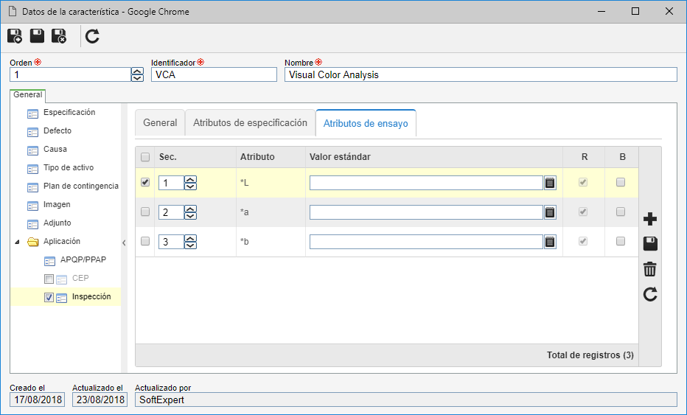Uncheck the Inspección application checkbox
Image resolution: width=687 pixels, height=415 pixels.
pyautogui.click(x=49, y=297)
